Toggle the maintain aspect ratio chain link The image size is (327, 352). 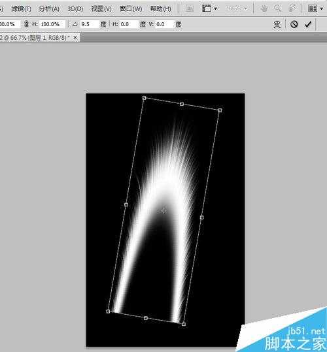(x=26, y=24)
